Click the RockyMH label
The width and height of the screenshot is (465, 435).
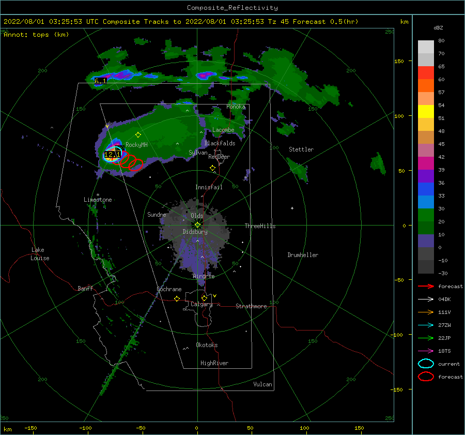(x=136, y=145)
